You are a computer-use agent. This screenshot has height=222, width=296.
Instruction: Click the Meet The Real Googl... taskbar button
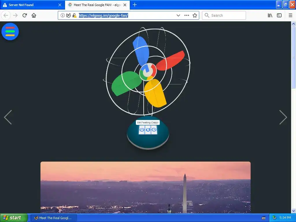click(54, 218)
